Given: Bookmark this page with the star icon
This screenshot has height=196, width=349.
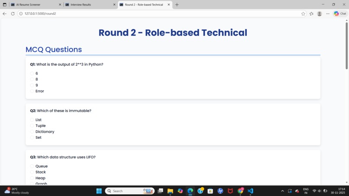Looking at the screenshot, I should [x=303, y=13].
